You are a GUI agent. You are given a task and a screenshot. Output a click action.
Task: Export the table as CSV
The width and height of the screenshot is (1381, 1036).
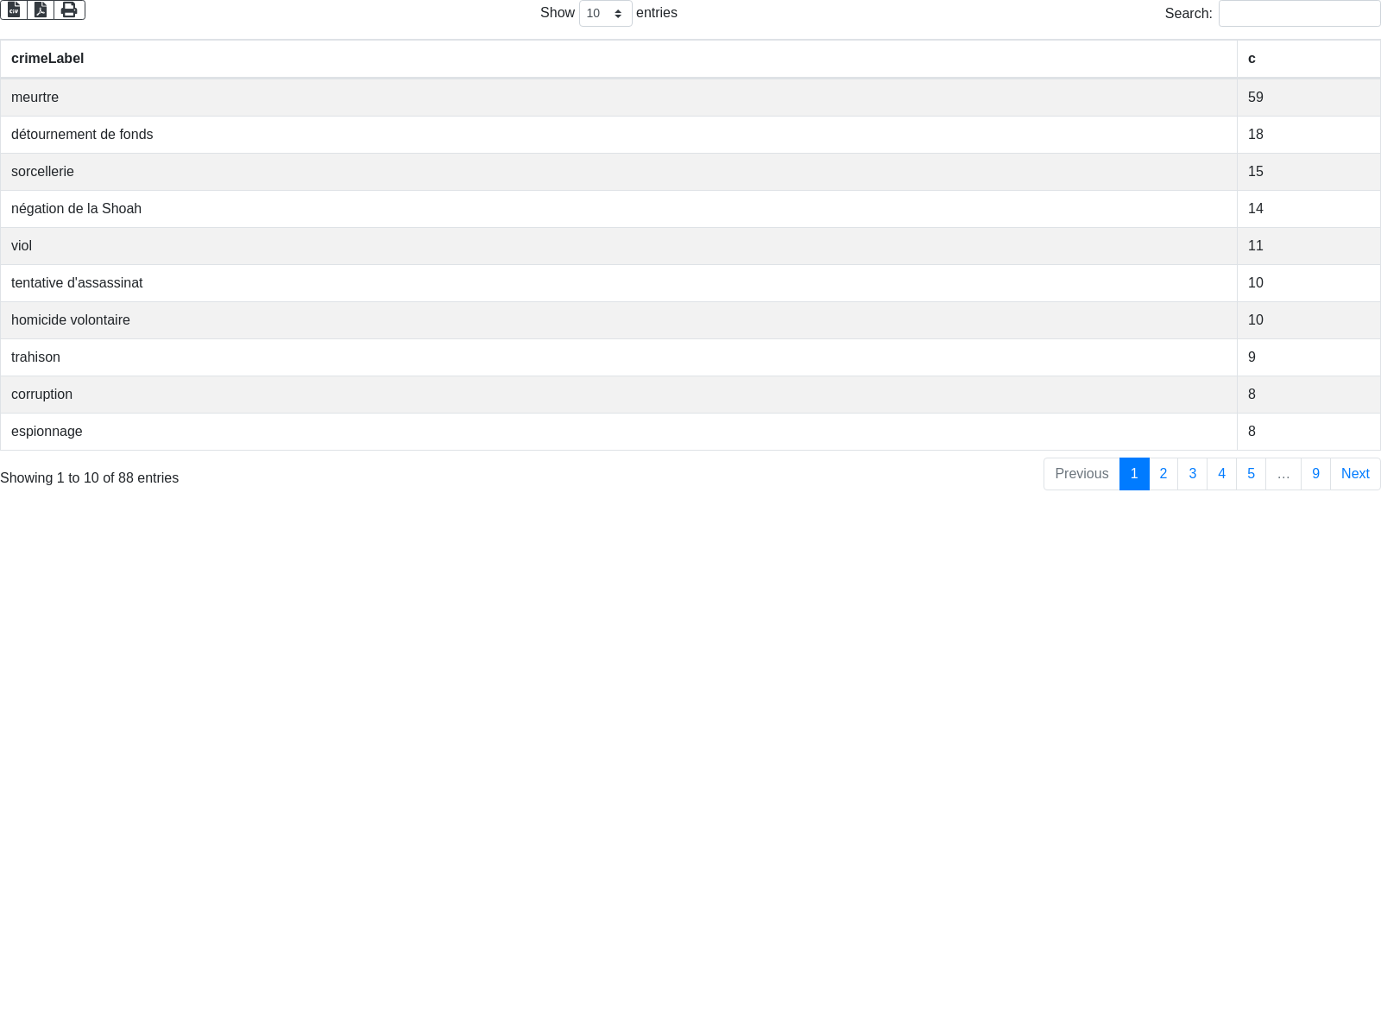pyautogui.click(x=14, y=9)
